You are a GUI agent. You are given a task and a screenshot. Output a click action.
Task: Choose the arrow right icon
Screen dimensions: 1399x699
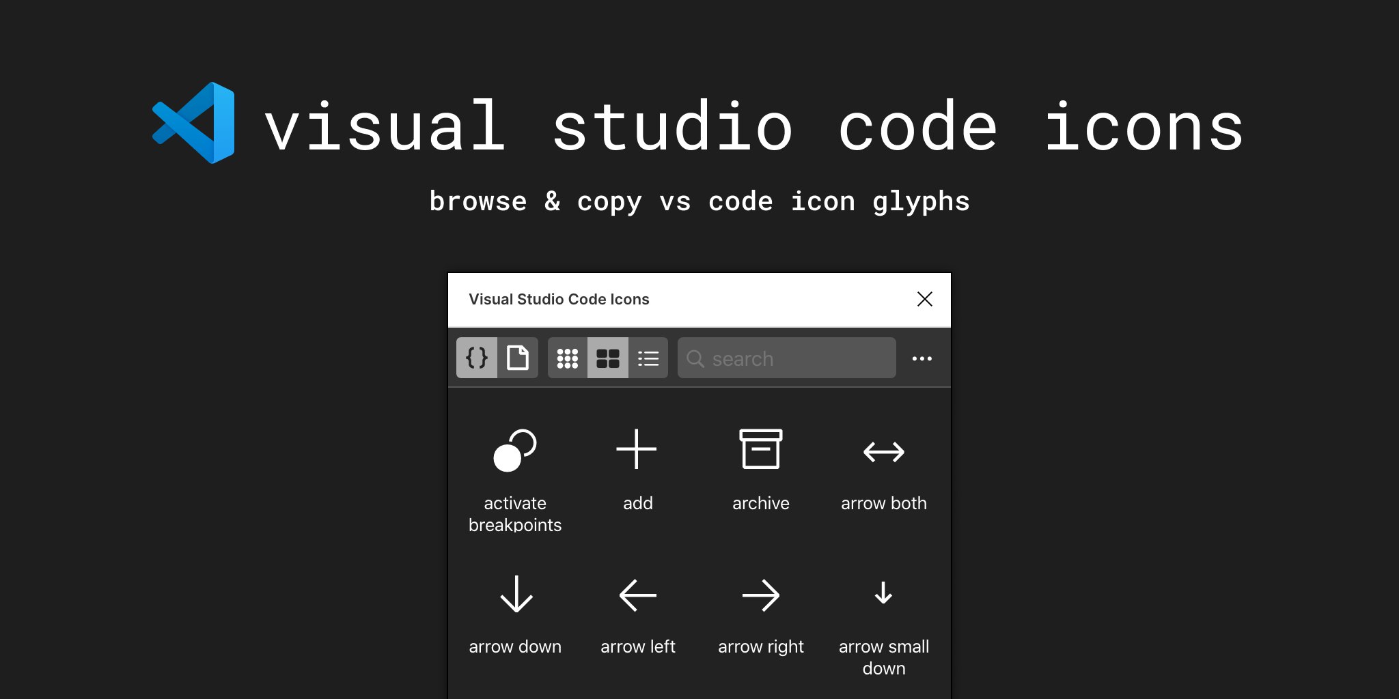(x=761, y=595)
